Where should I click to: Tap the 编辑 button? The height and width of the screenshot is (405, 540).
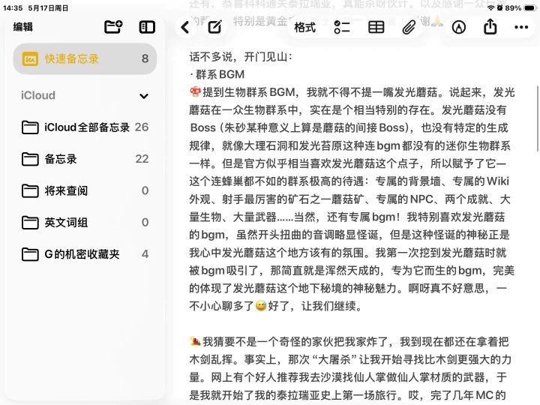pos(23,27)
